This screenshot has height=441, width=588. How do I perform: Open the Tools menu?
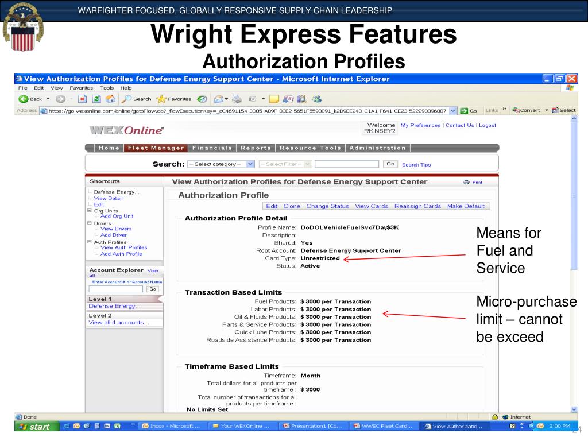point(106,88)
